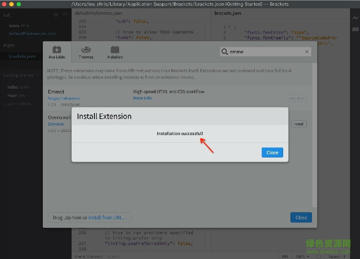The image size is (360, 259).
Task: Open More info link for Emmet
Action: point(144,98)
